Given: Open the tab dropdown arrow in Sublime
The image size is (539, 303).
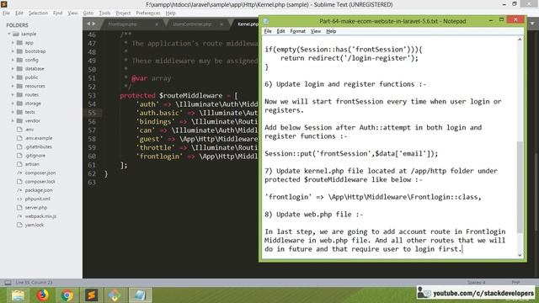Looking at the screenshot, I should click(532, 24).
